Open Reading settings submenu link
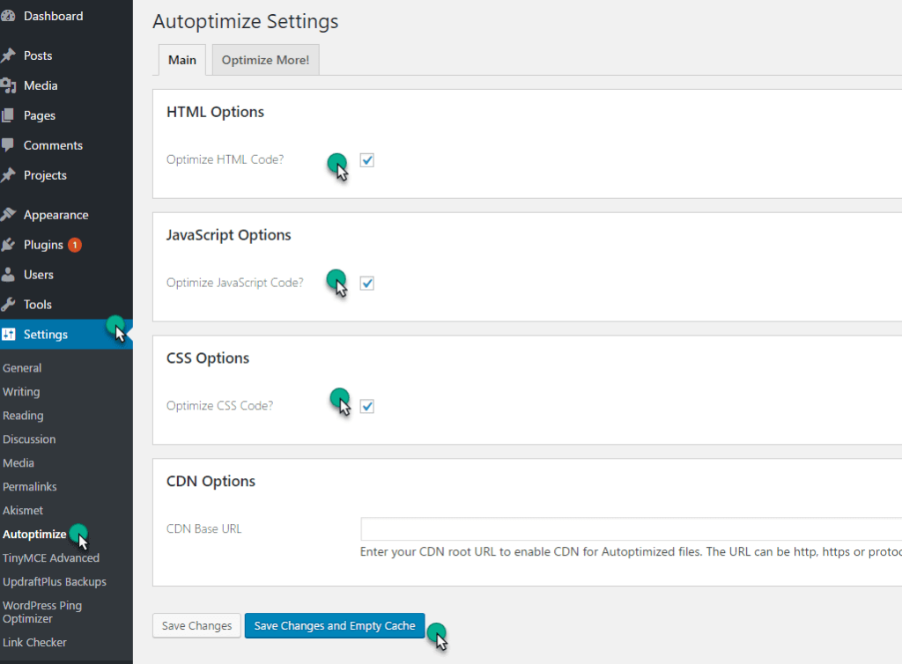 23,416
